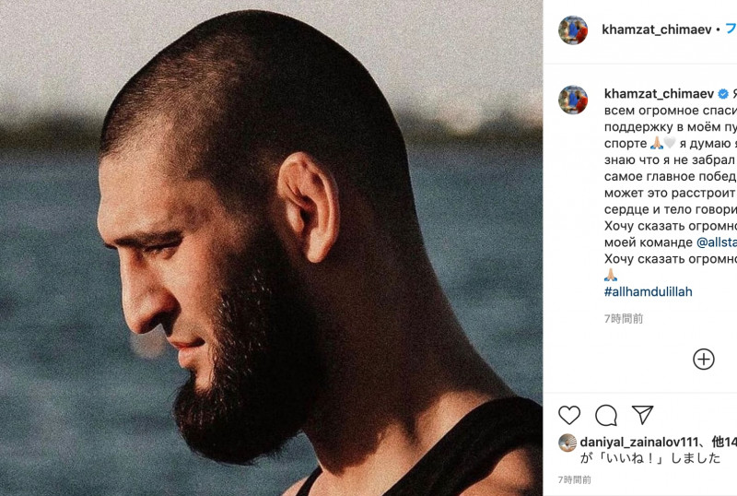
Task: Open the @allsta... team mention link
Action: coord(717,242)
